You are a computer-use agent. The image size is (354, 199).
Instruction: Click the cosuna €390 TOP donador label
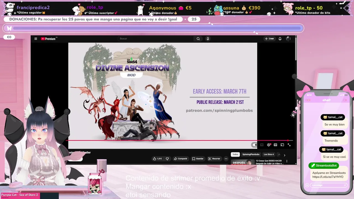[x=241, y=10]
